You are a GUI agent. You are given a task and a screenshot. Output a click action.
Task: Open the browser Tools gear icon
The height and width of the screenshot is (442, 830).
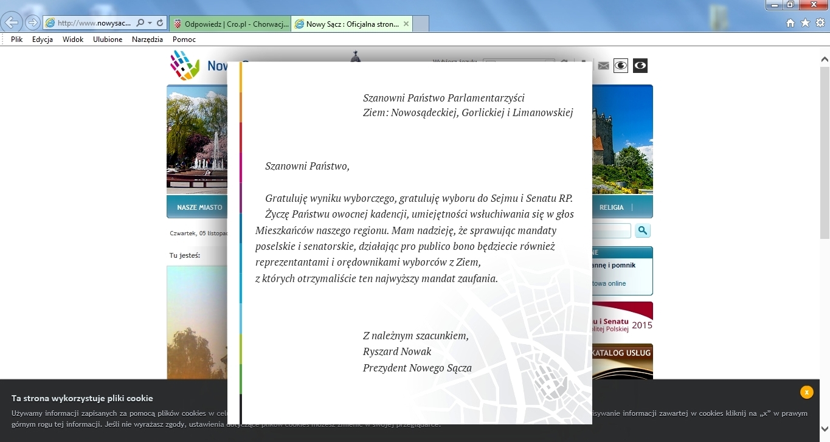(820, 23)
